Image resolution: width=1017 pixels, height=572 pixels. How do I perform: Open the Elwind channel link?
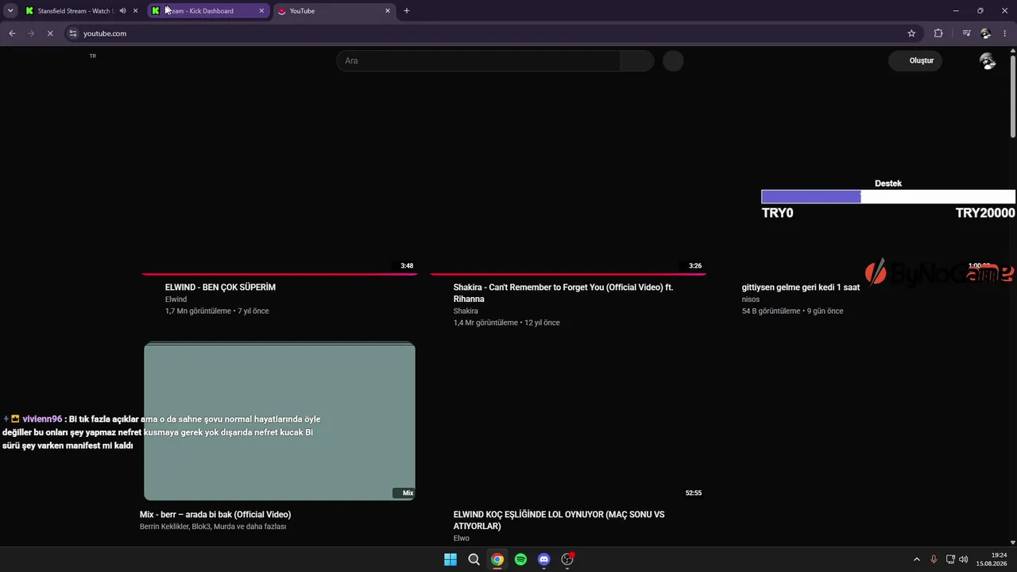coord(176,300)
